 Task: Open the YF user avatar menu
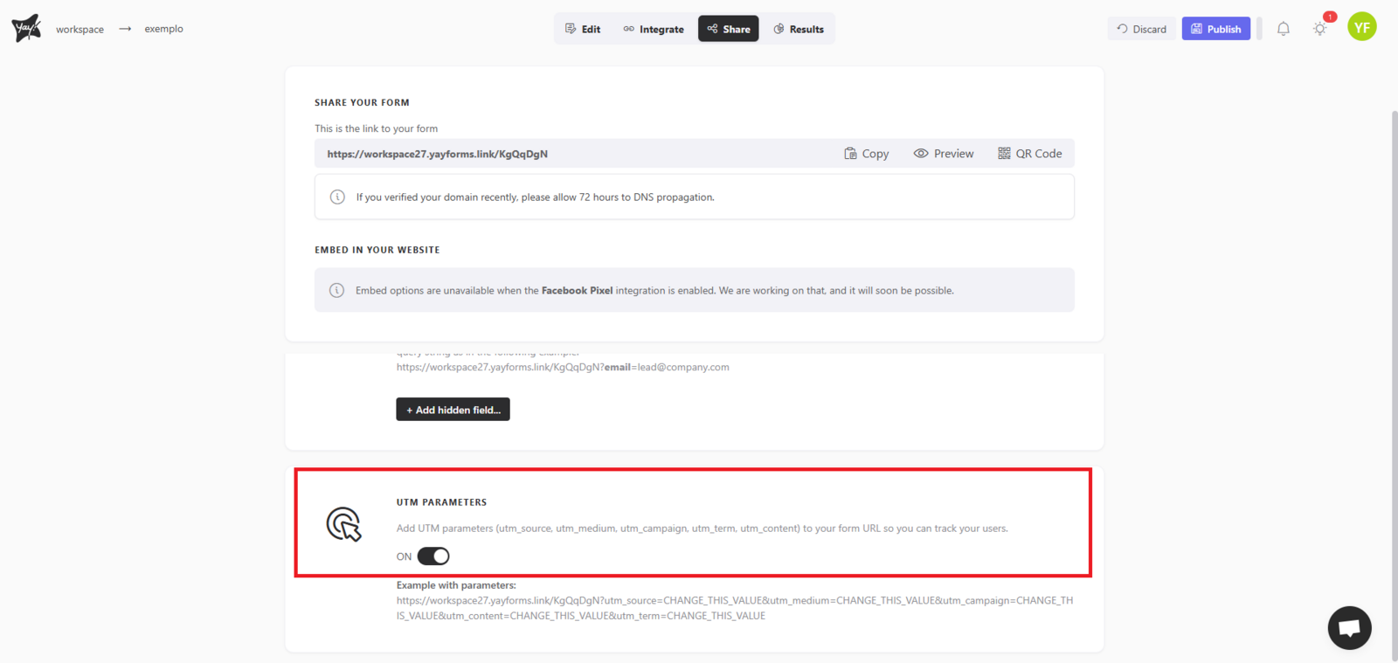[x=1361, y=27]
